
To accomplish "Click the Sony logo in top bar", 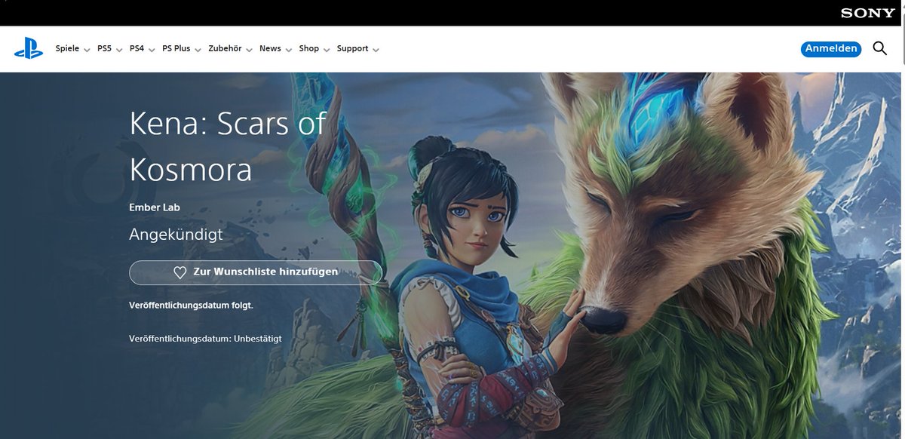I will (x=868, y=13).
